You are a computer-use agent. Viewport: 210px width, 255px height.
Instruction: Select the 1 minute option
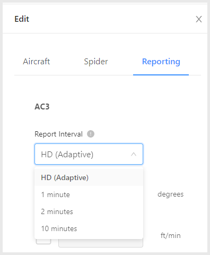[x=89, y=194]
